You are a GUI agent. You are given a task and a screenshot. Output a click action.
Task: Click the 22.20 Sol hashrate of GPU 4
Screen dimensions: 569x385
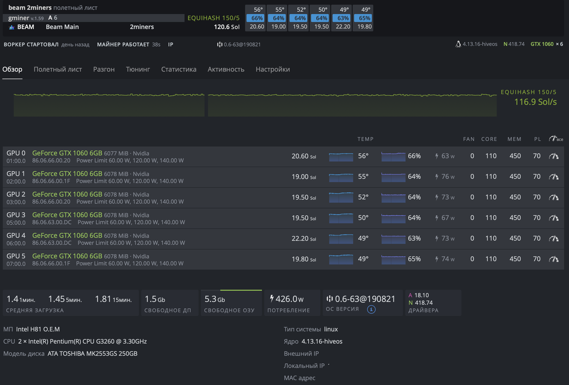(x=304, y=238)
